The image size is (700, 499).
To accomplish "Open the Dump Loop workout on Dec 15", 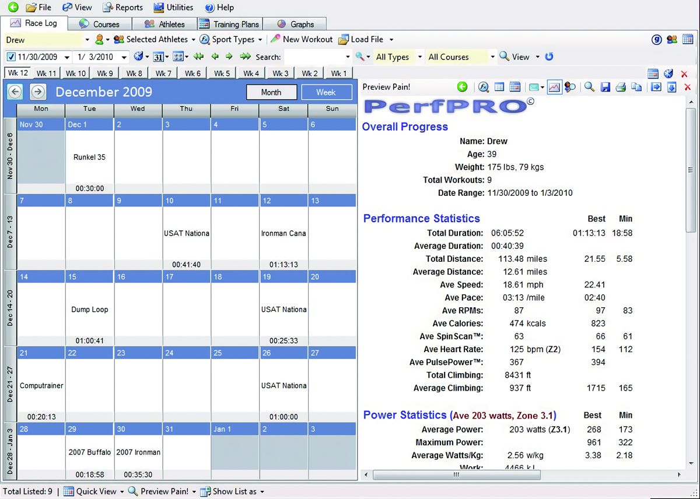I will coord(90,310).
